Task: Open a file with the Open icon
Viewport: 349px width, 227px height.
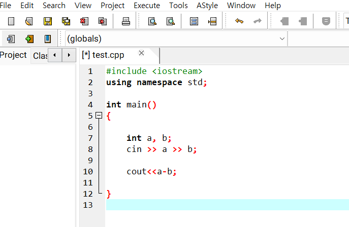Action: tap(29, 21)
